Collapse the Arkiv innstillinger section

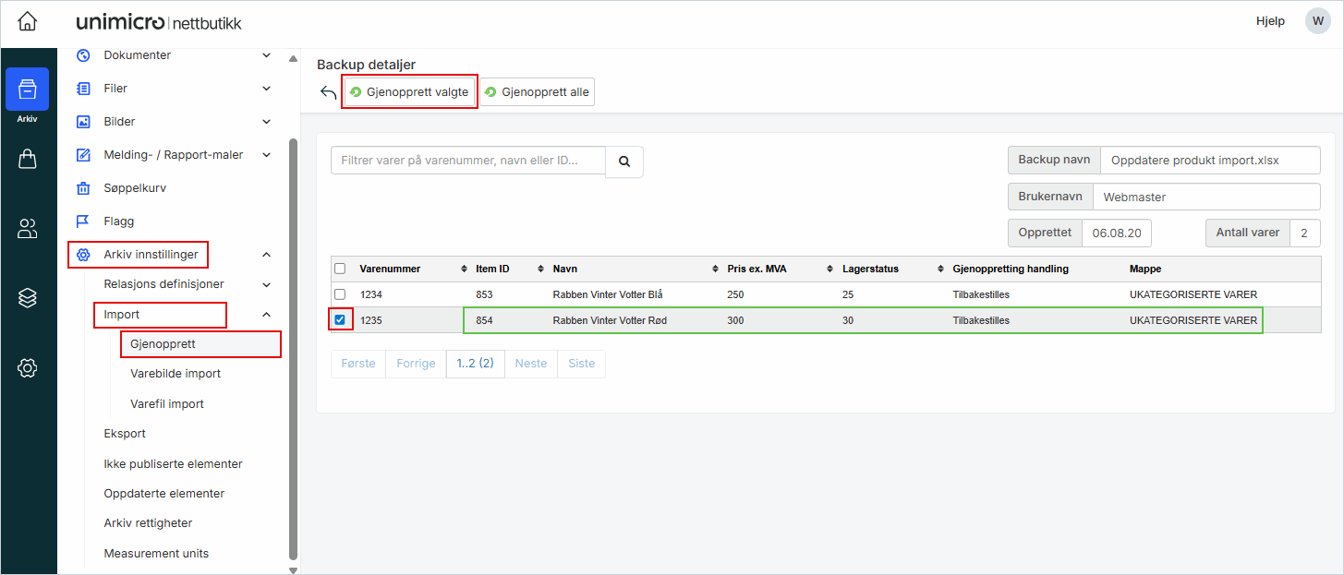[267, 255]
